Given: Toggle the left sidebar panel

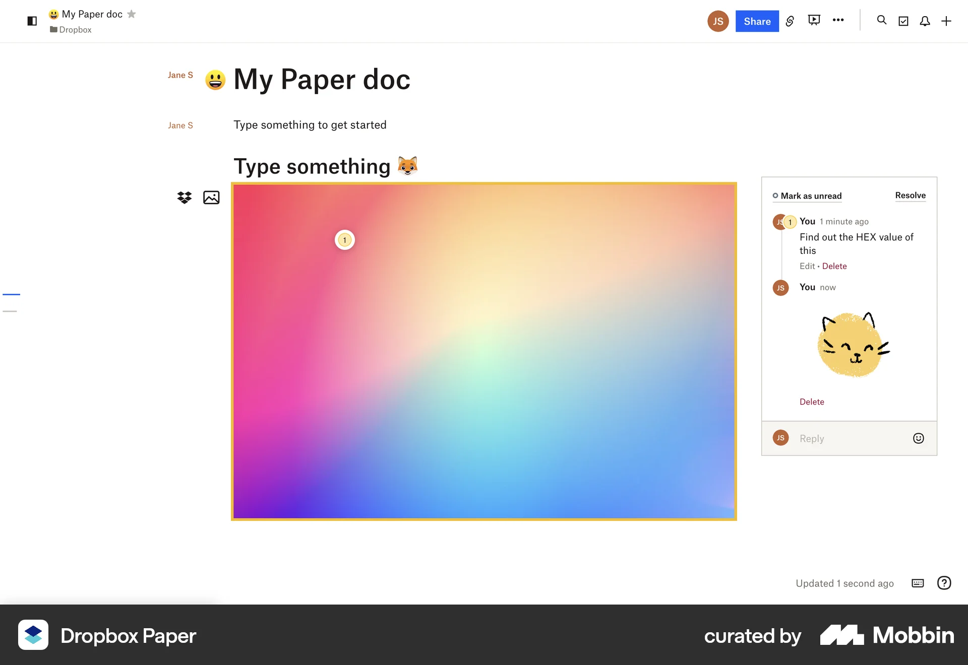Looking at the screenshot, I should click(32, 21).
